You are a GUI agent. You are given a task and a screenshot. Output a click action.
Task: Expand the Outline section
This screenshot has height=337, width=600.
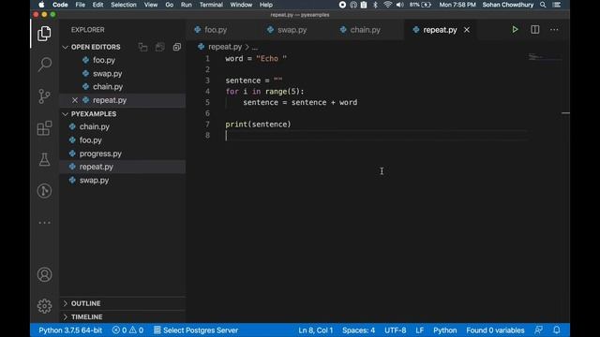pos(65,303)
